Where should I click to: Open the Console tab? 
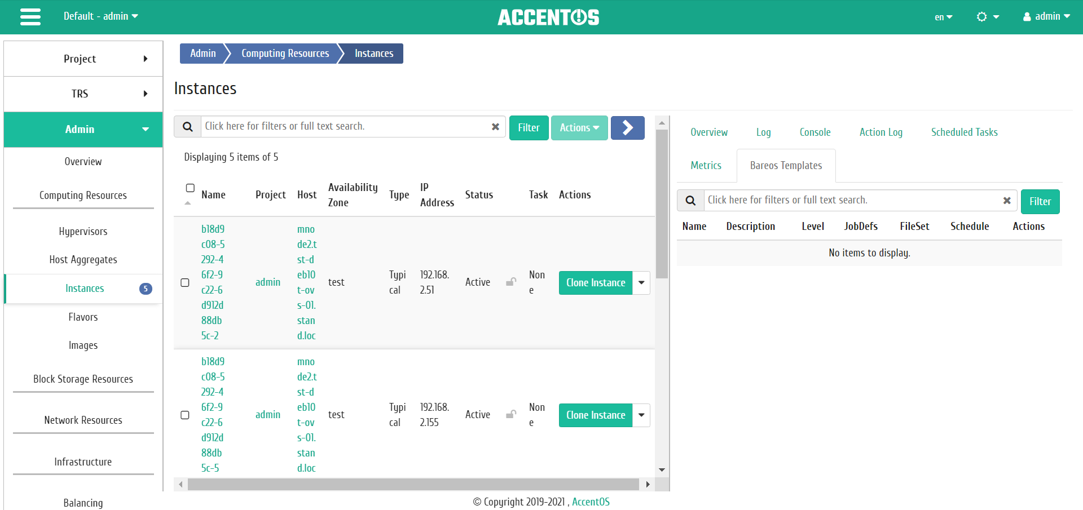815,132
